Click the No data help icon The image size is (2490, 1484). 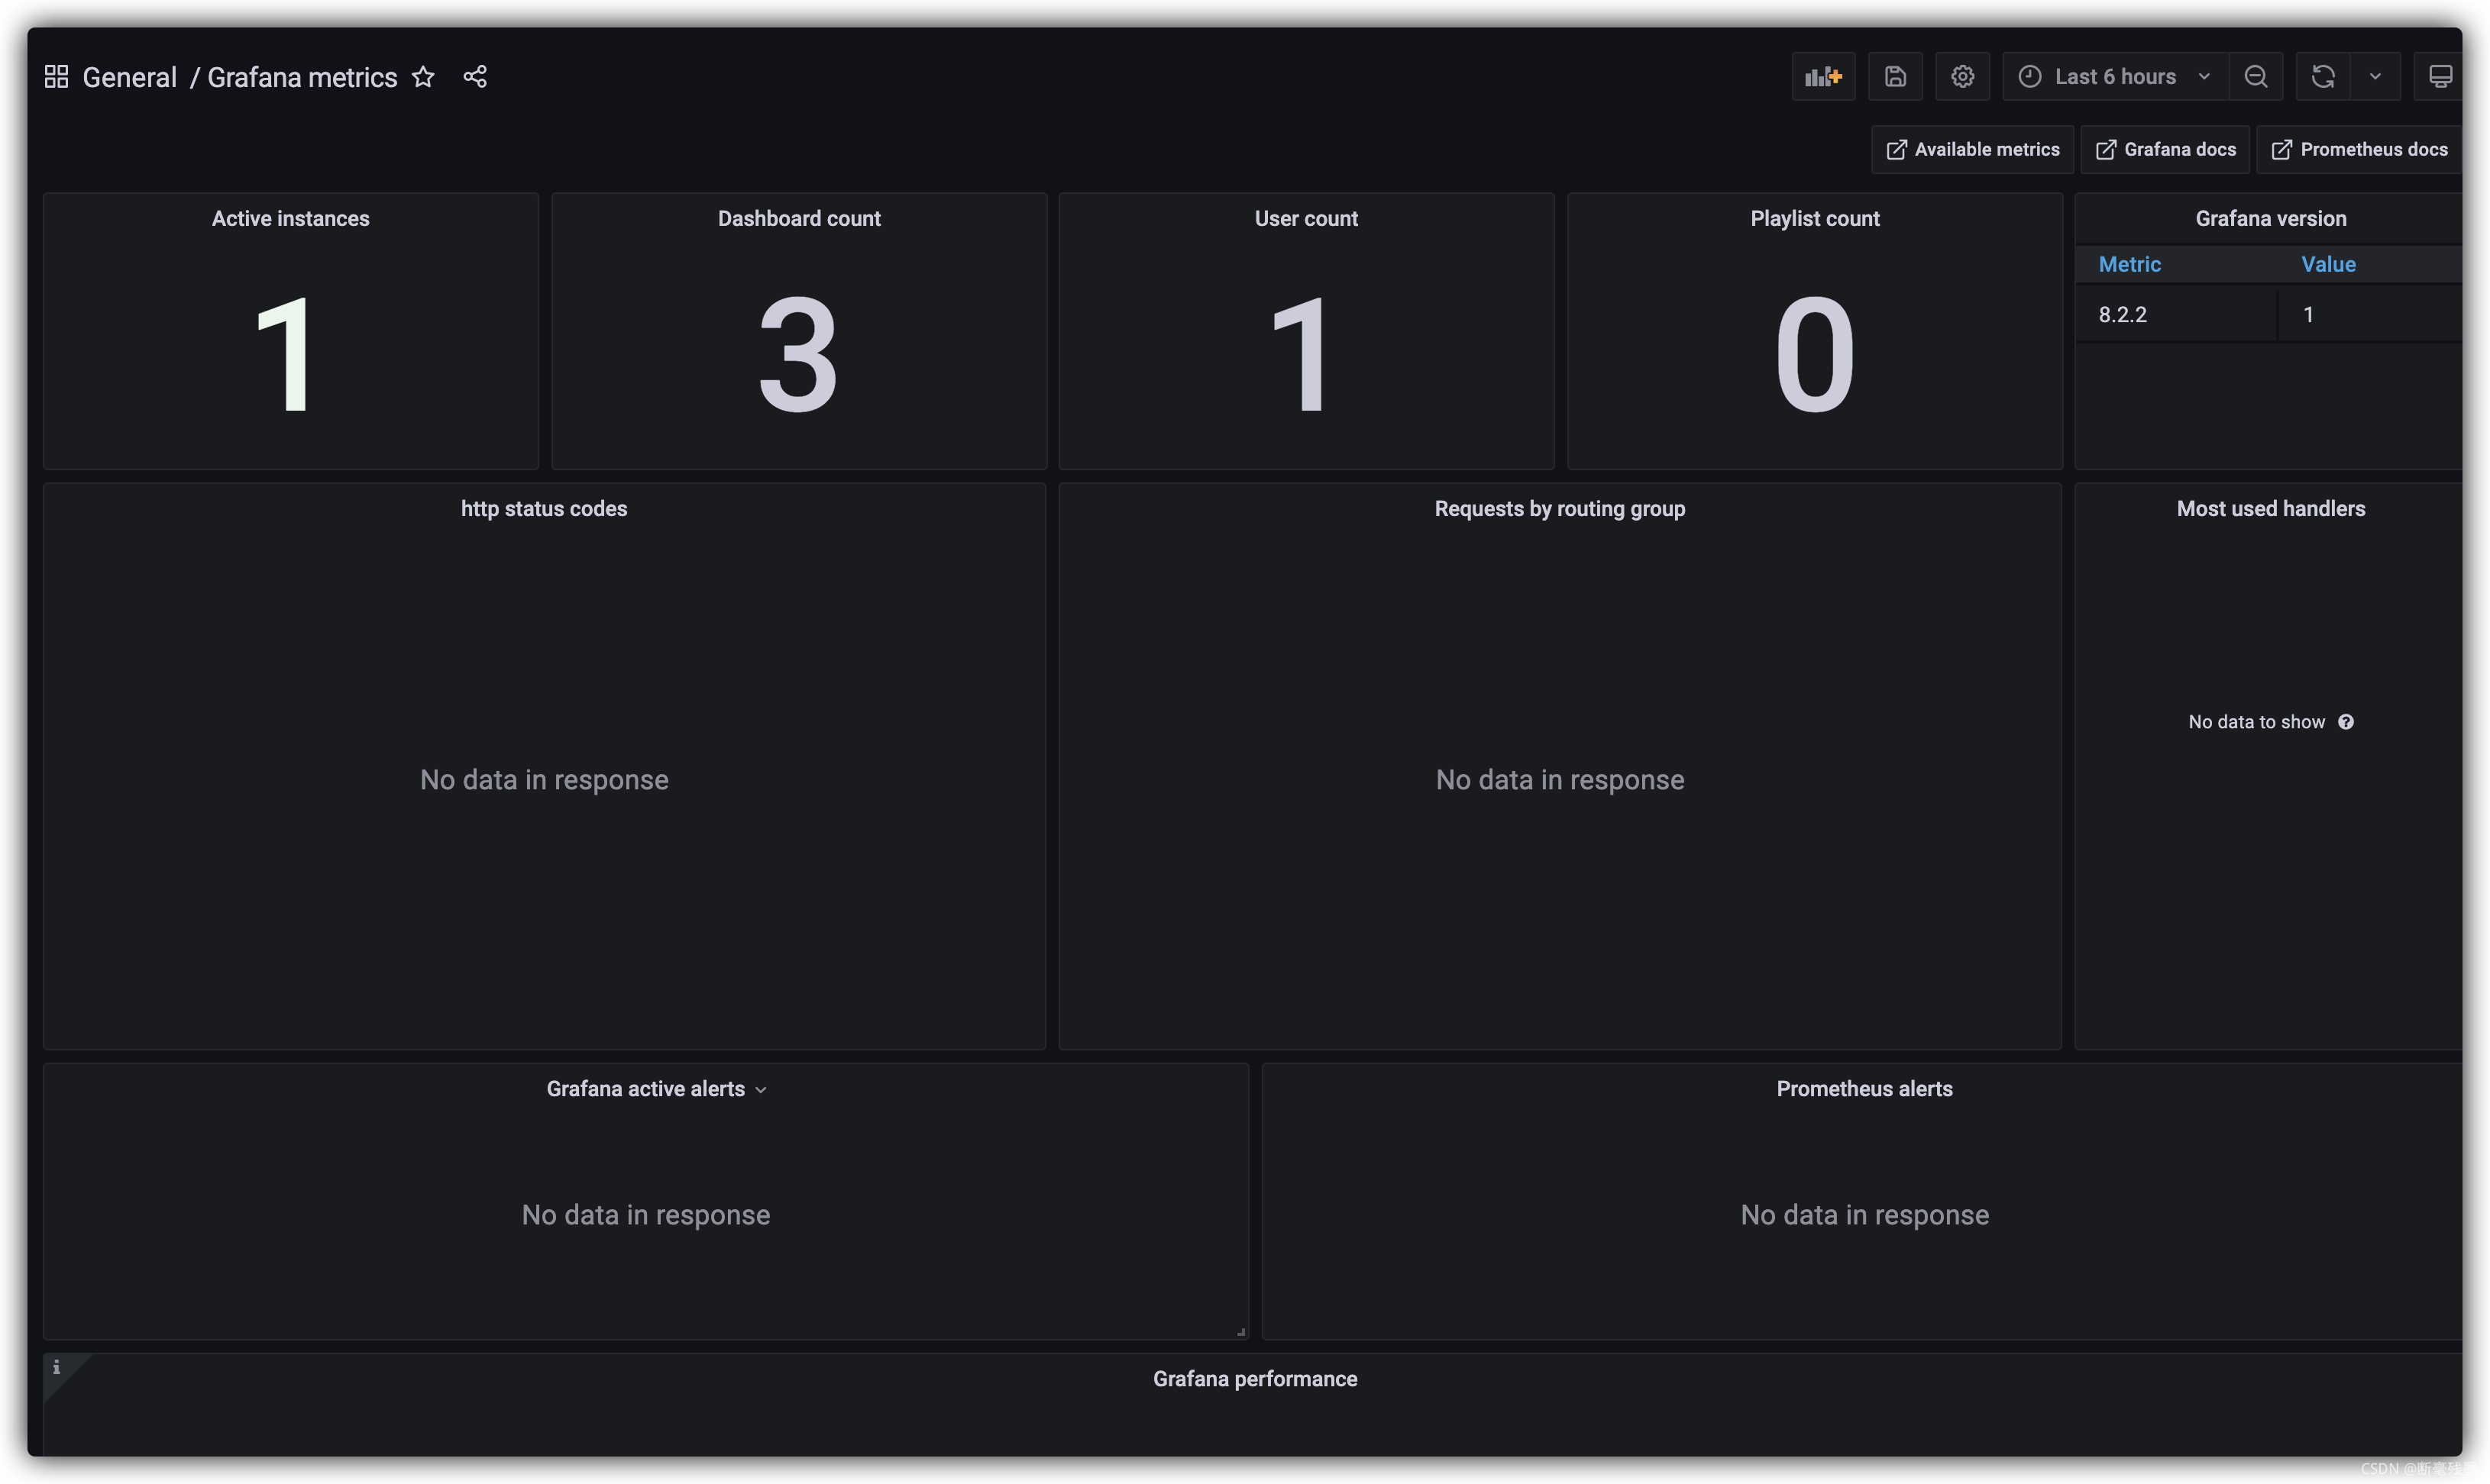(2346, 722)
